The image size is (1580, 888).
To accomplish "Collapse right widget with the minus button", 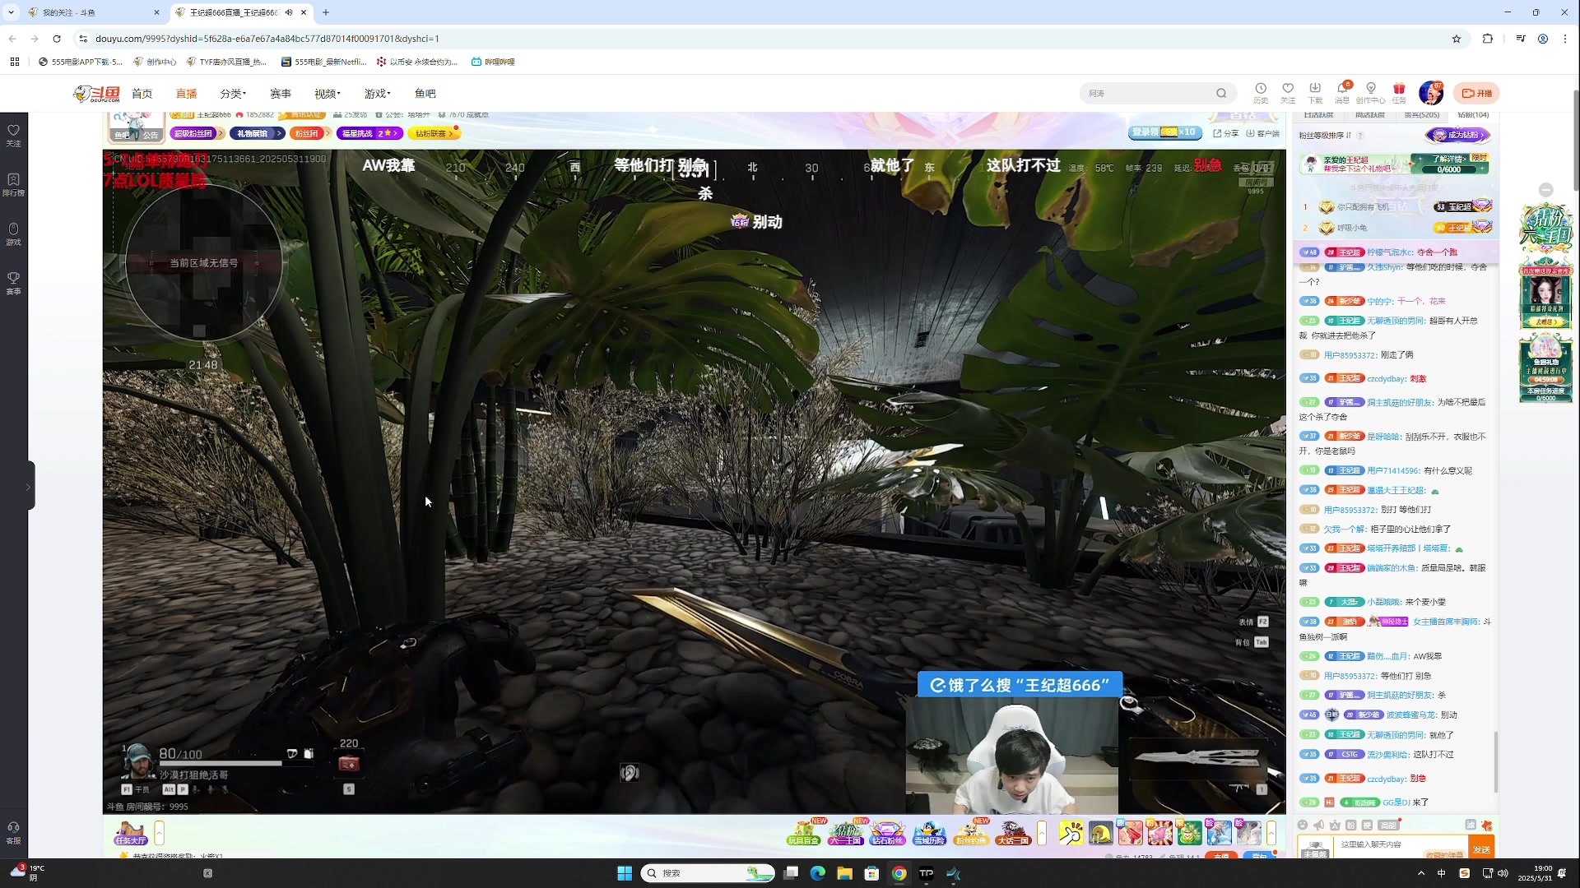I will click(1546, 190).
